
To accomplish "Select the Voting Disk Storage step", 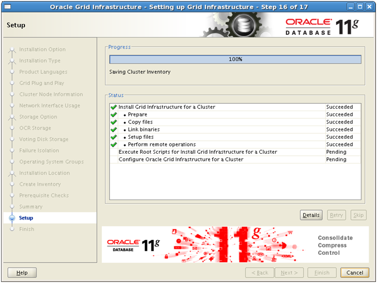I will (44, 139).
